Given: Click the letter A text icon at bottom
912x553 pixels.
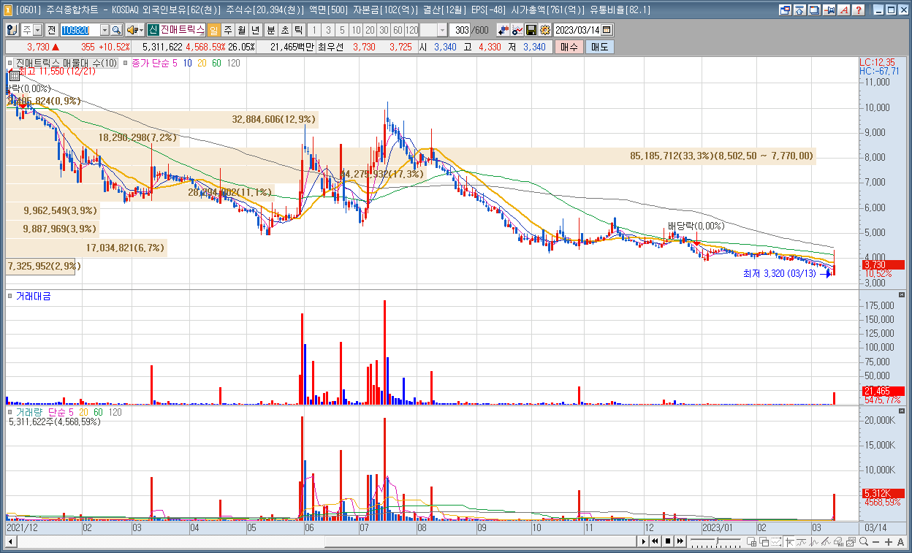Looking at the screenshot, I should (900, 541).
